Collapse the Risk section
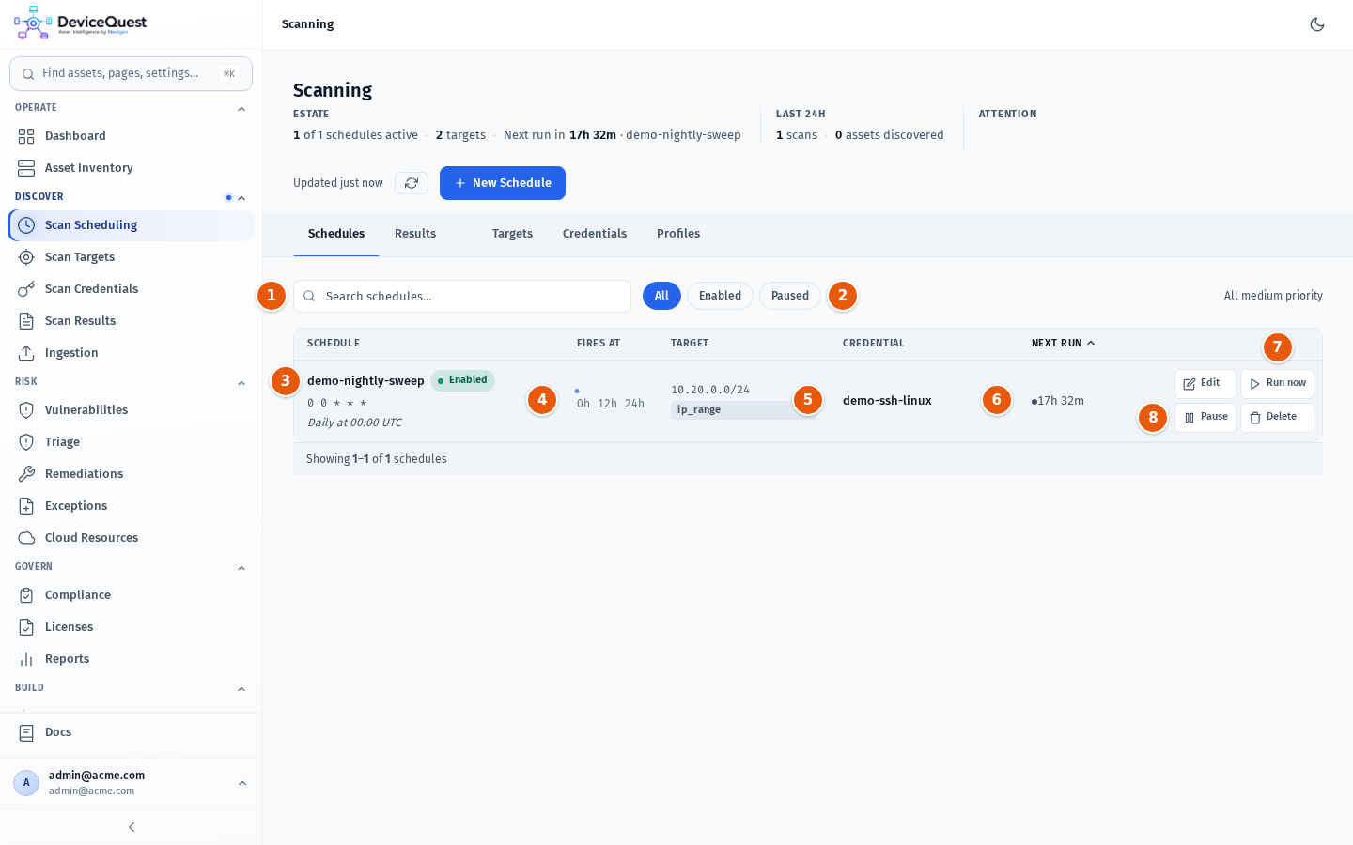The width and height of the screenshot is (1353, 845). pos(241,383)
